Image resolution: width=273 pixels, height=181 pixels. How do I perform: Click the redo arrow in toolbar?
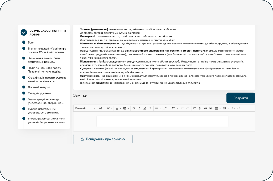click(x=239, y=108)
